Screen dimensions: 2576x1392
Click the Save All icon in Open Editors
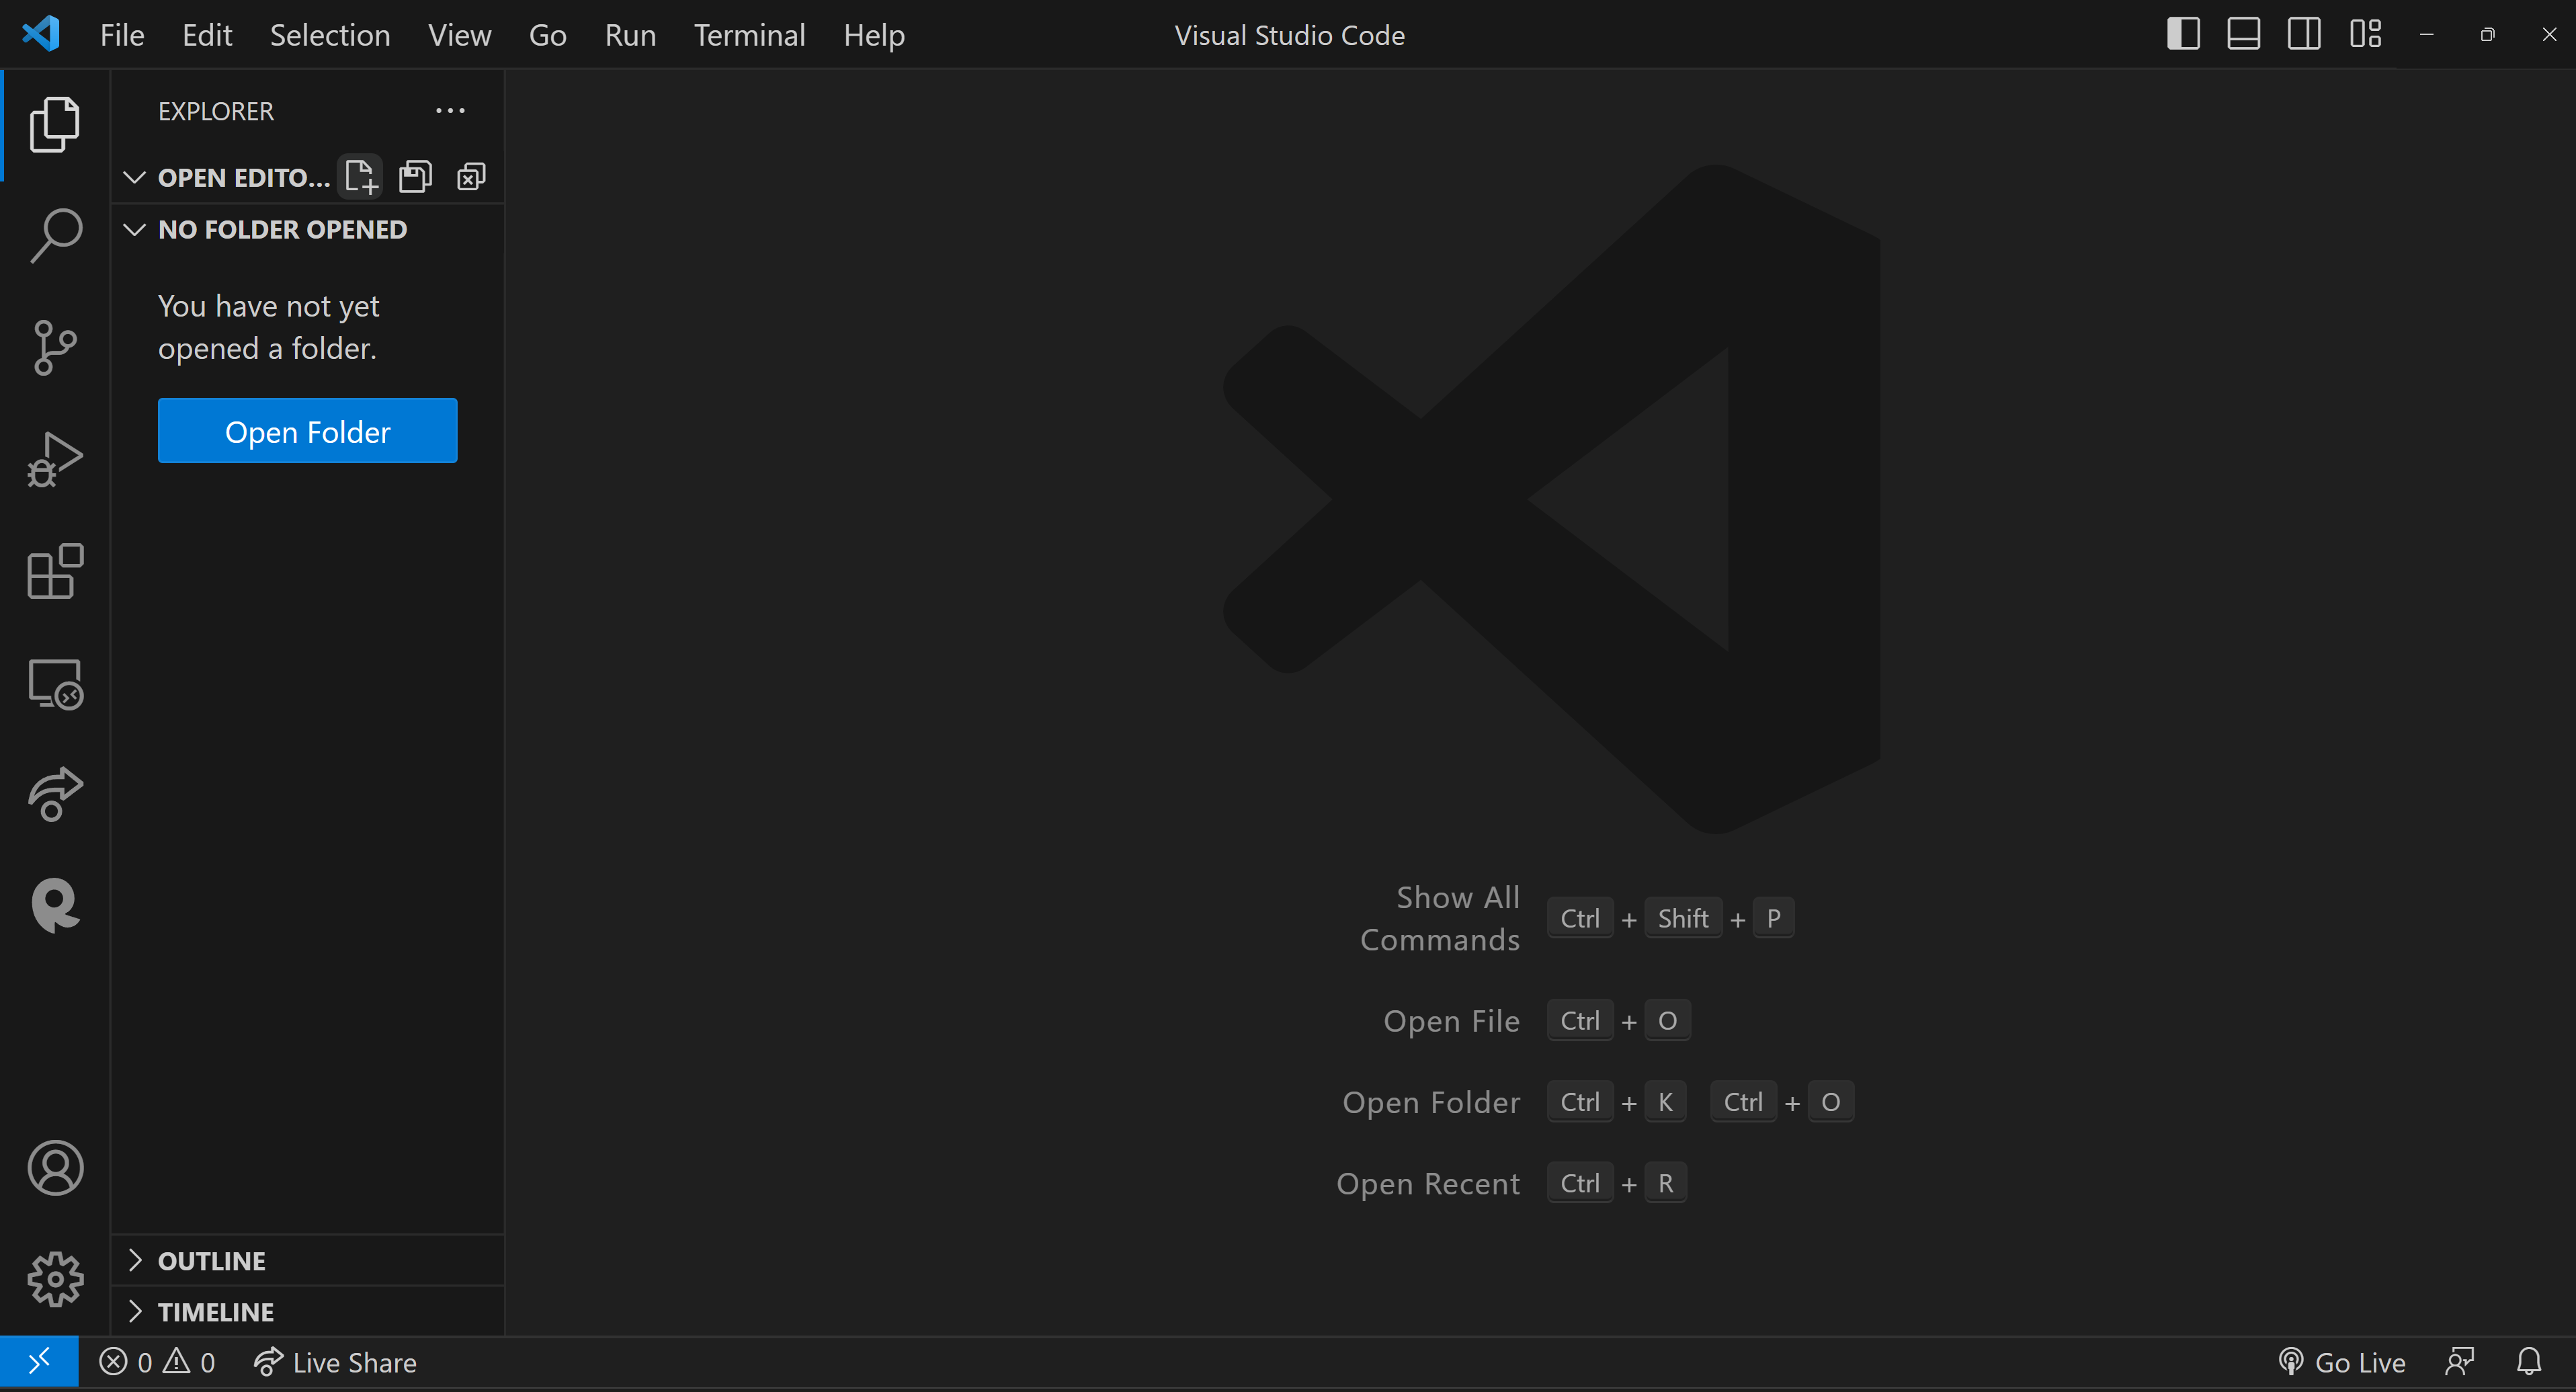[x=415, y=177]
